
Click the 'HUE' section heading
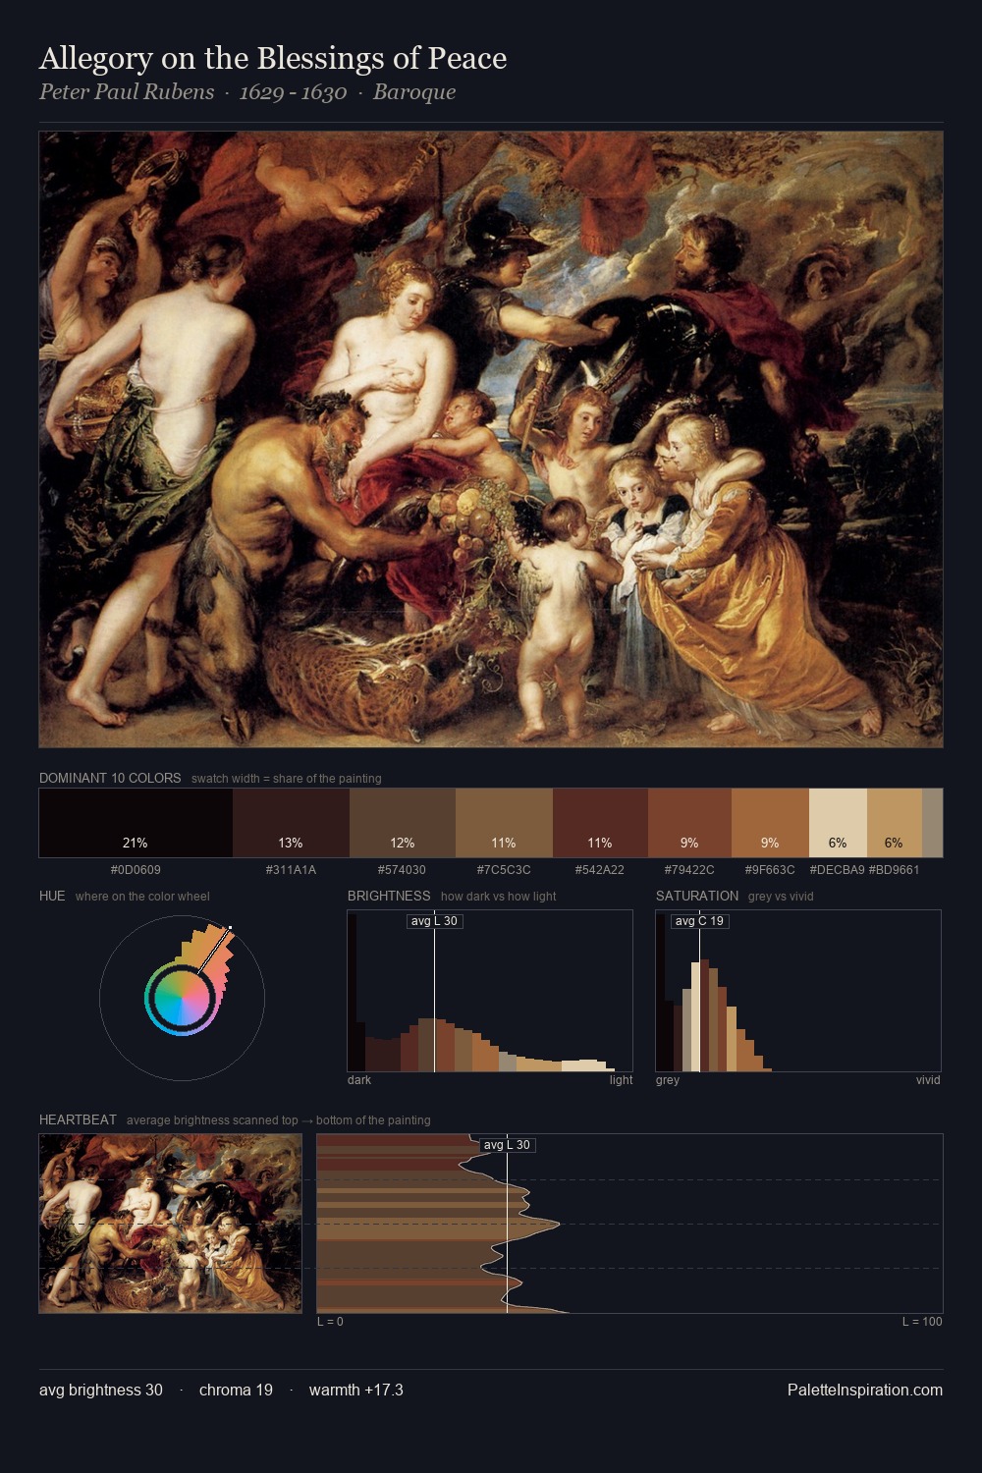pos(52,896)
